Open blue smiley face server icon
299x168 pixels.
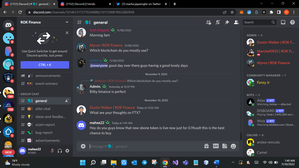tap(8, 38)
